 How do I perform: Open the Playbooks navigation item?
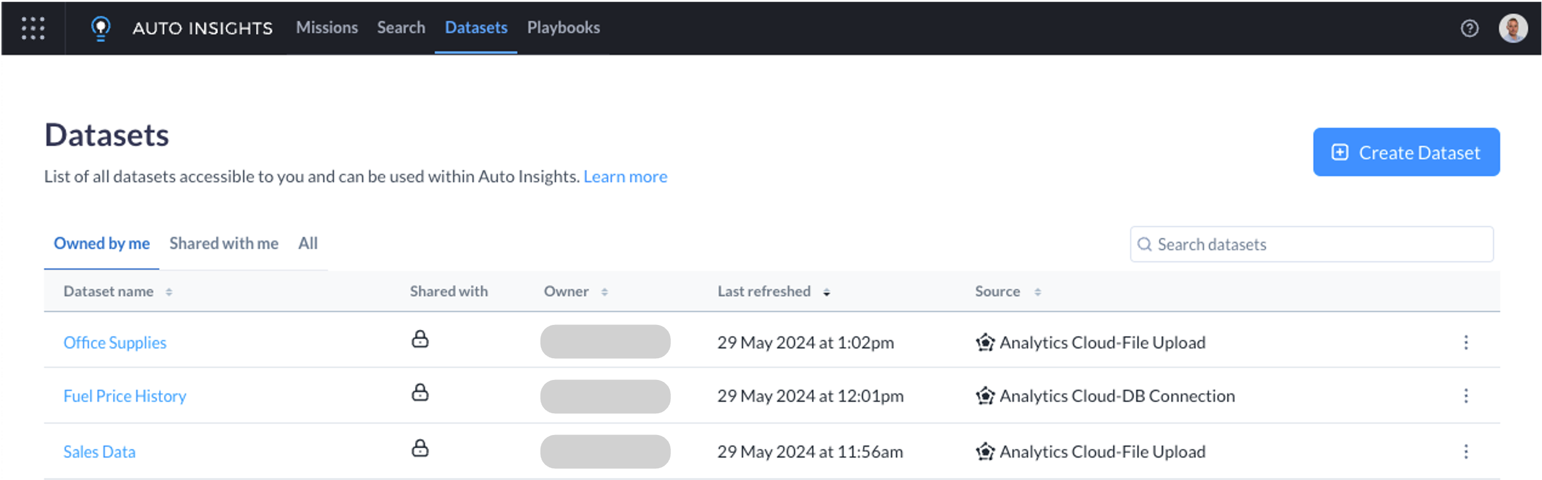pyautogui.click(x=563, y=28)
